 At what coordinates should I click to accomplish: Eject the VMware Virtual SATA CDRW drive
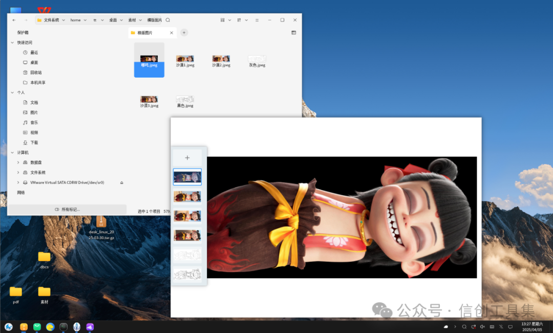[x=122, y=182]
